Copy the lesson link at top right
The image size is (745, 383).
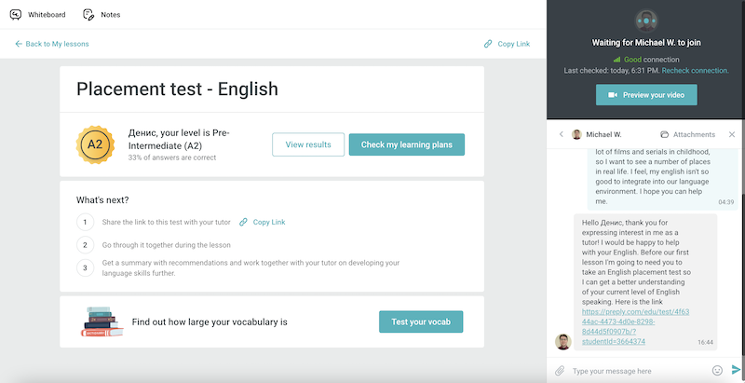507,44
